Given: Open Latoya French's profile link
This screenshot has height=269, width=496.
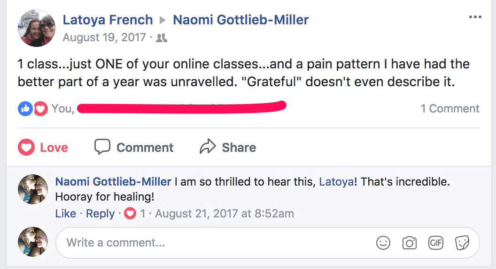Looking at the screenshot, I should tap(108, 20).
